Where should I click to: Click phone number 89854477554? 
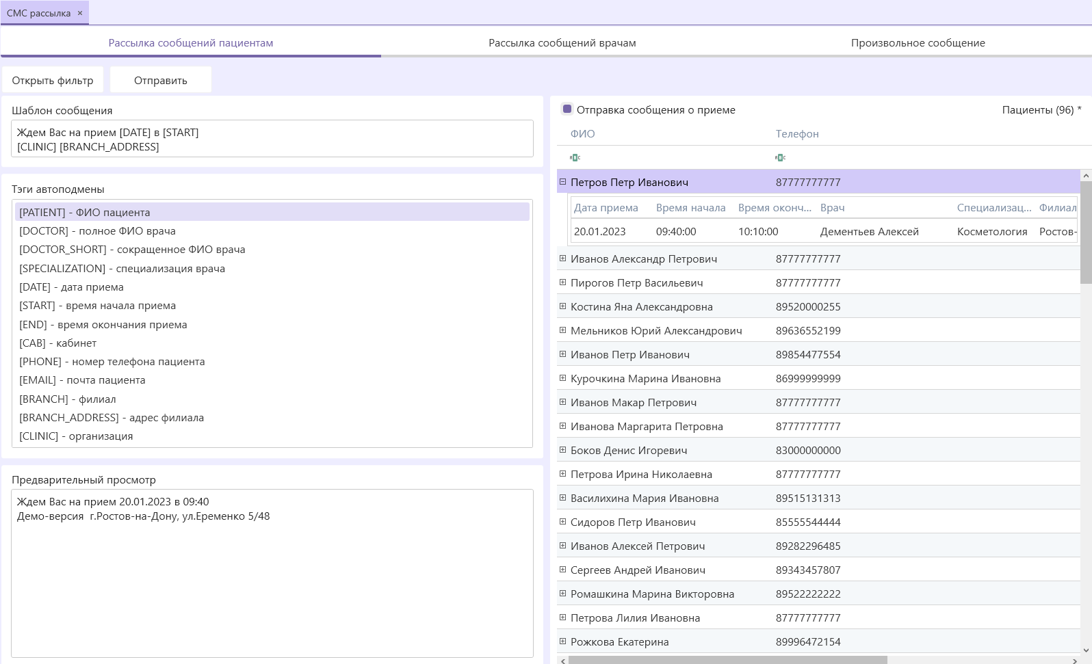pos(808,354)
